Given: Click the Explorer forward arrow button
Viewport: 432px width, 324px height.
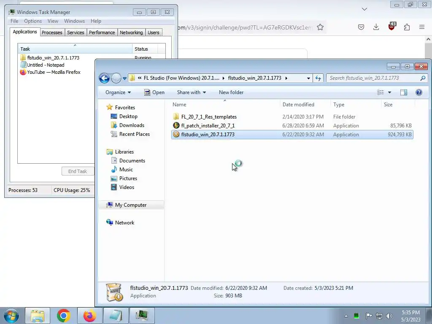Looking at the screenshot, I should pyautogui.click(x=116, y=78).
